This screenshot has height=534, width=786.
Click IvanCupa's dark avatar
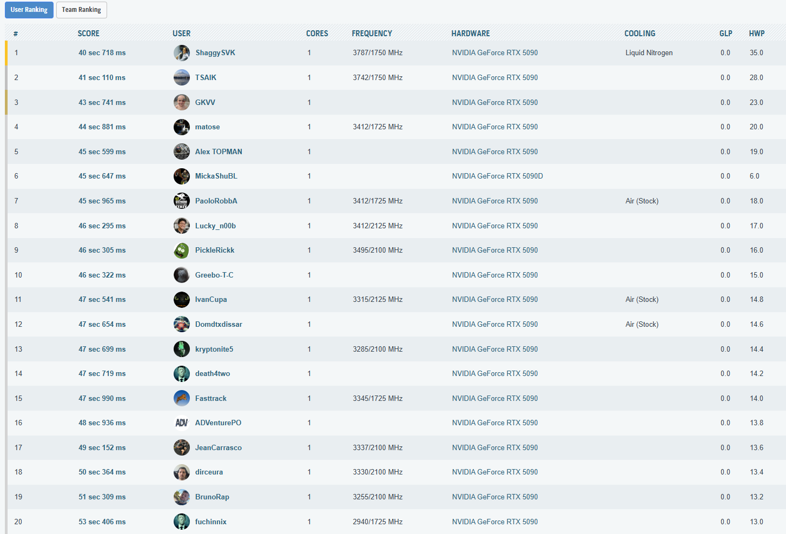pyautogui.click(x=181, y=300)
